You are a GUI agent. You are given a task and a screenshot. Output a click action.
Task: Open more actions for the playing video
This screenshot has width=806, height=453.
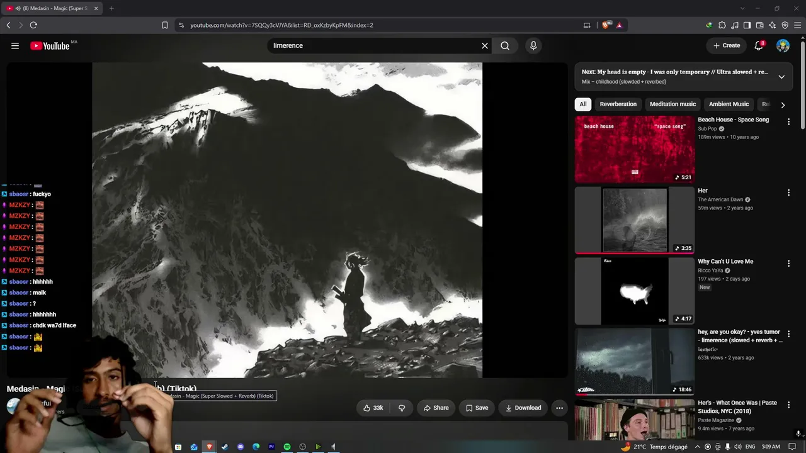(x=559, y=408)
